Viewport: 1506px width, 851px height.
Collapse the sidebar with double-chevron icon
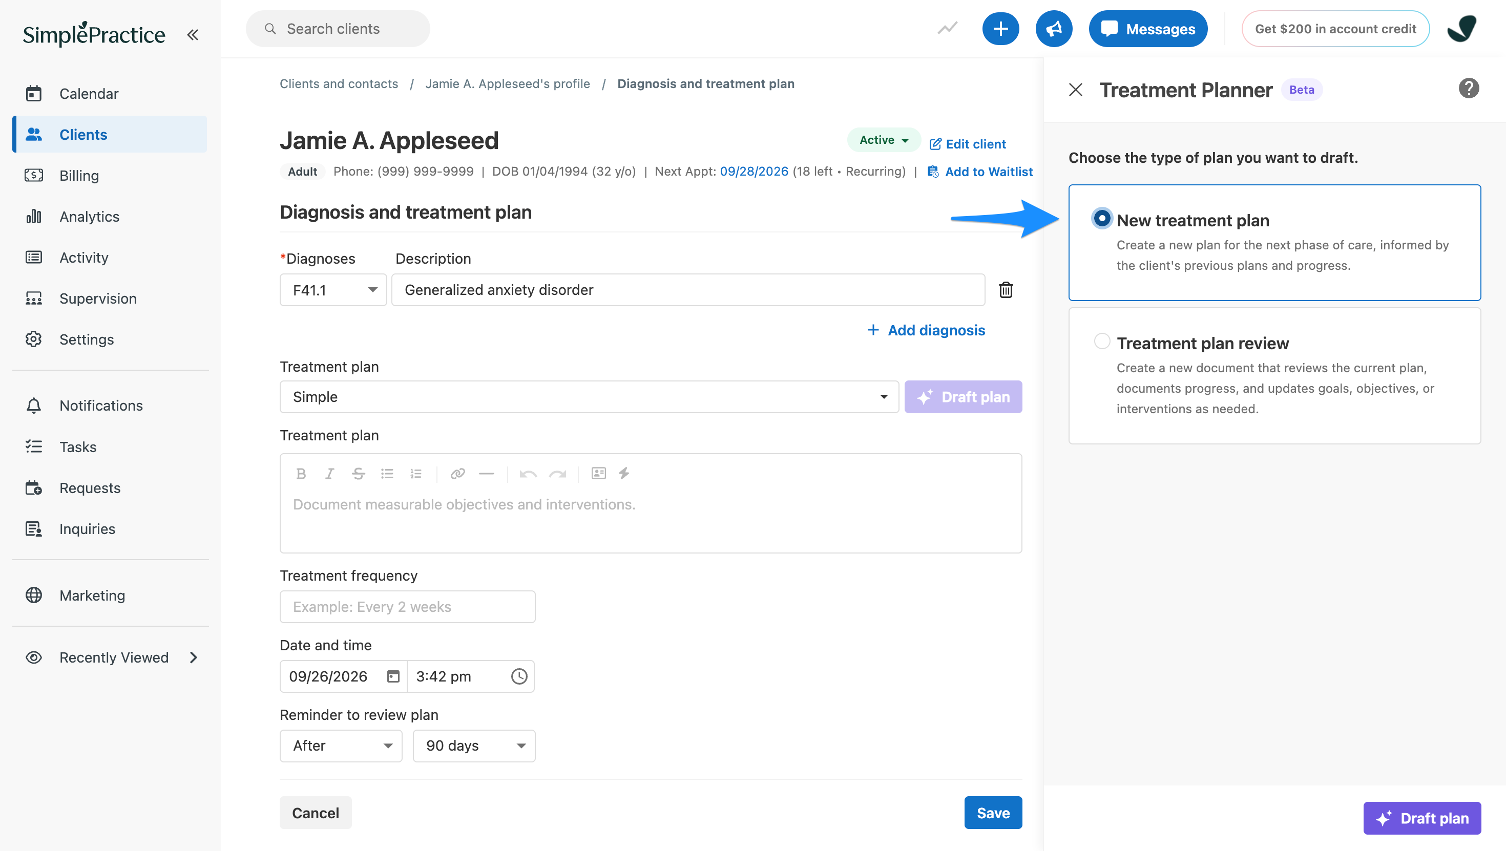[192, 34]
